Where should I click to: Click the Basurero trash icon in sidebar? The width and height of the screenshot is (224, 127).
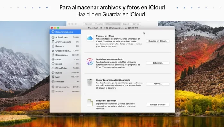53,46
